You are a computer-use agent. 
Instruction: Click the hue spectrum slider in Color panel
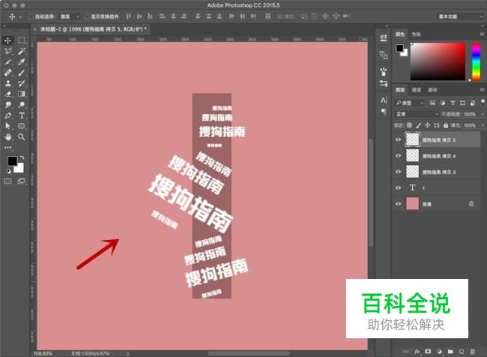(476, 61)
